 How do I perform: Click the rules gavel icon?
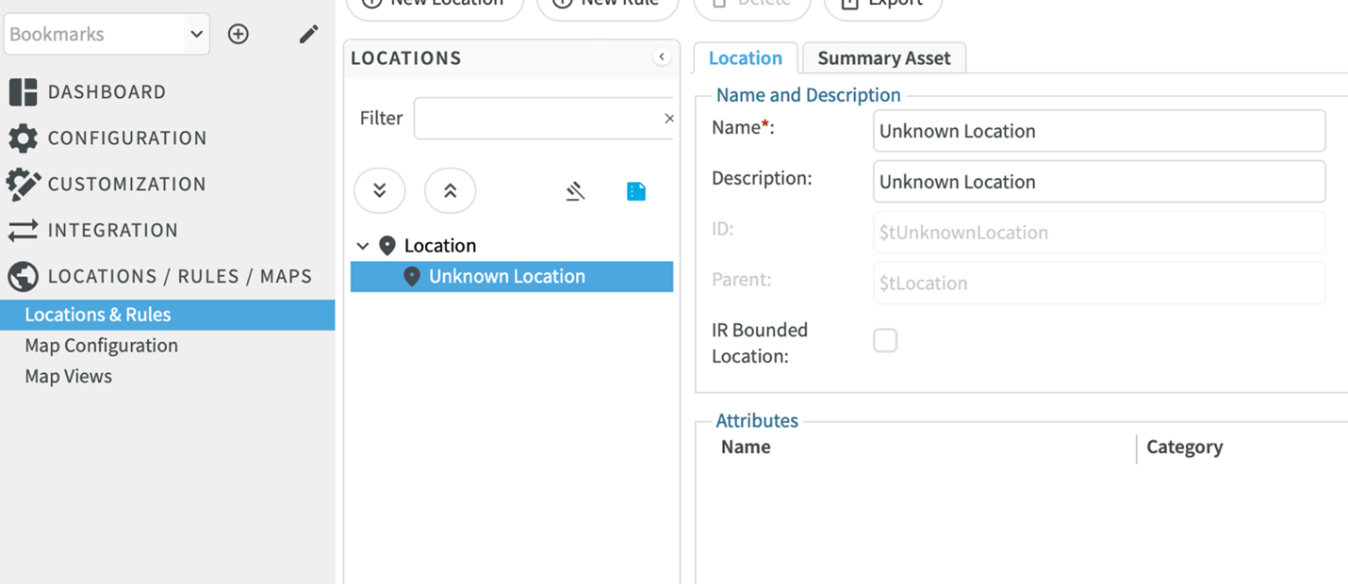pyautogui.click(x=576, y=191)
